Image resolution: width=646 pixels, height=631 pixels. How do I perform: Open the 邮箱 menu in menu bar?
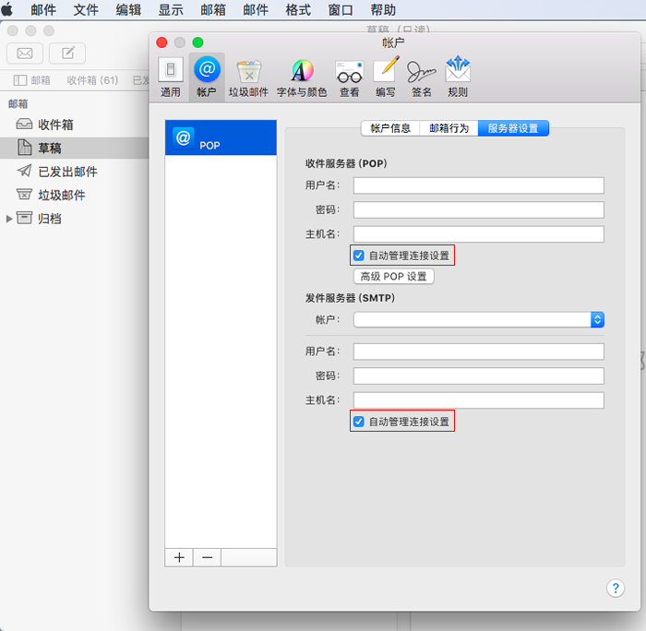213,9
